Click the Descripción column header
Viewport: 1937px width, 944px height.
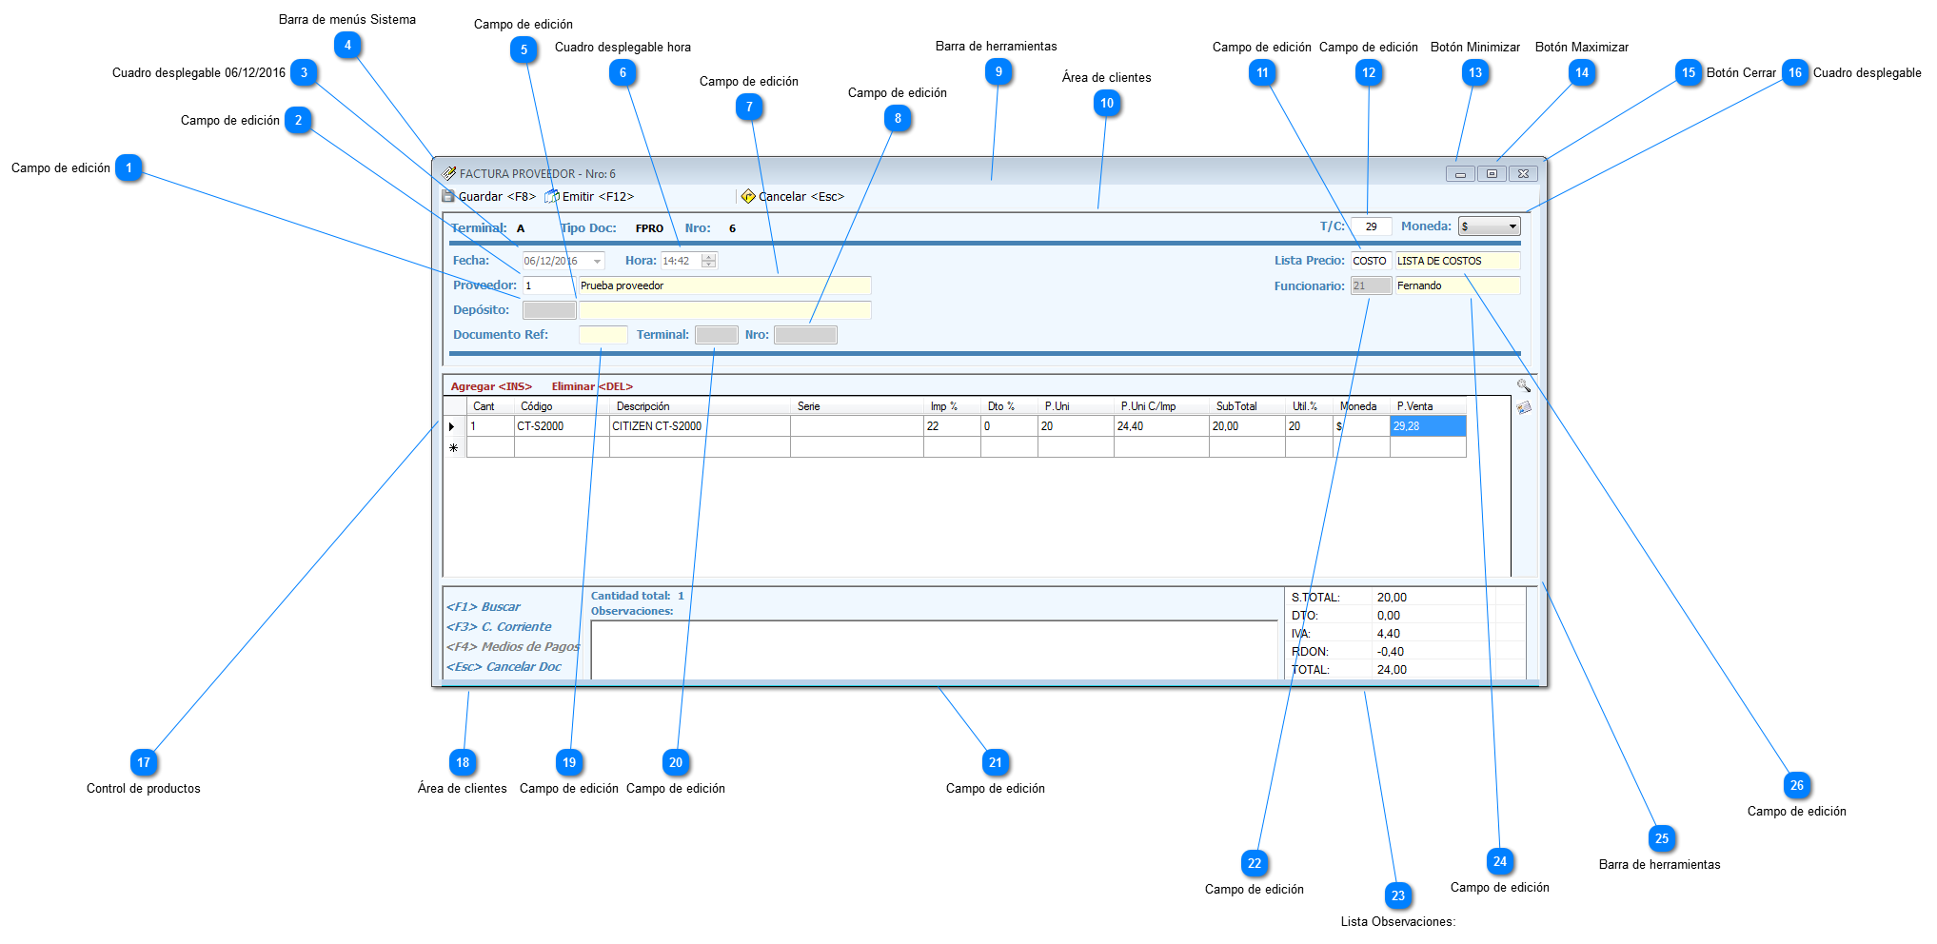[700, 406]
